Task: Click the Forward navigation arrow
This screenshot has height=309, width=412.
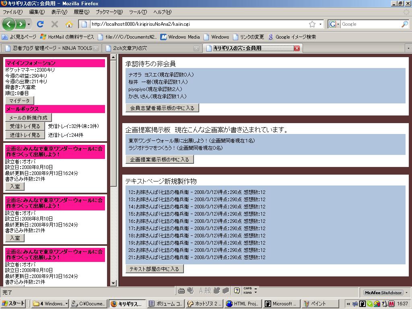Action: pyautogui.click(x=21, y=24)
